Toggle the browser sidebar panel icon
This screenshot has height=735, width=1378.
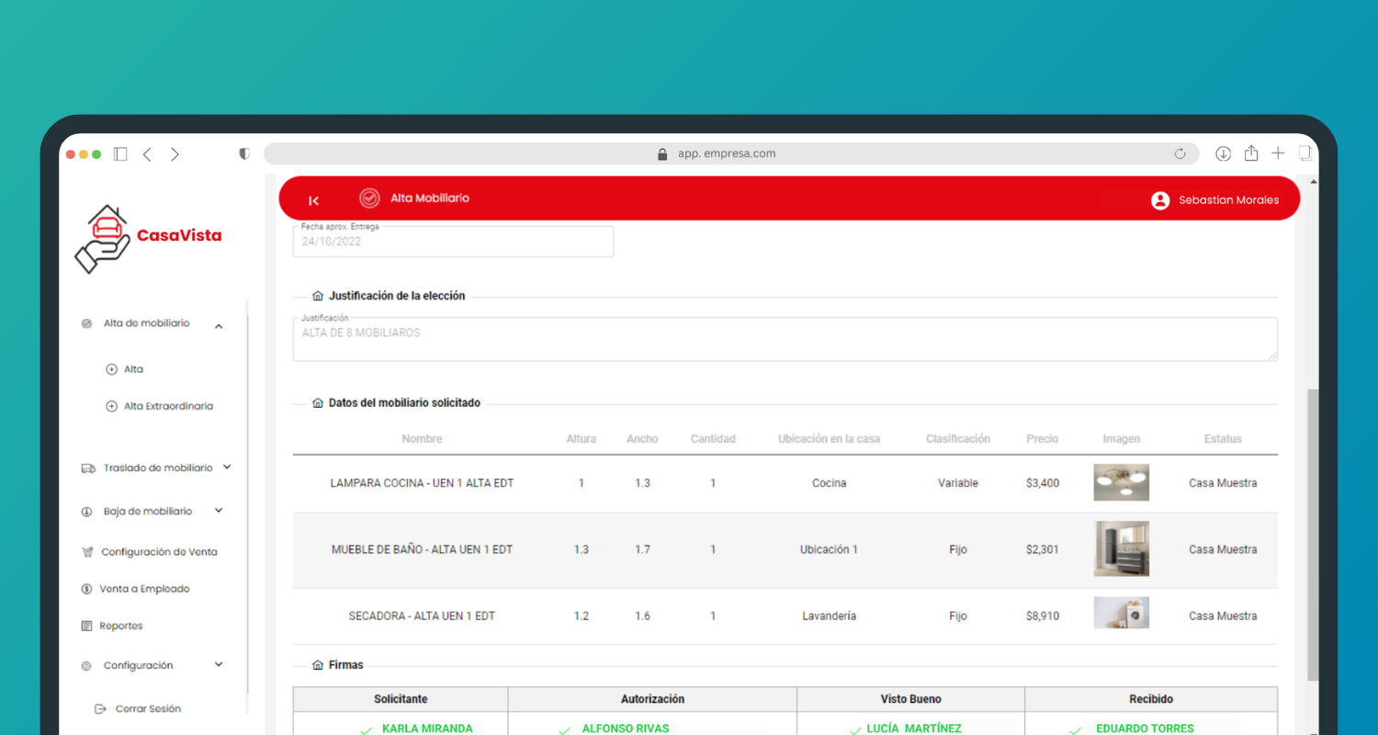tap(120, 154)
